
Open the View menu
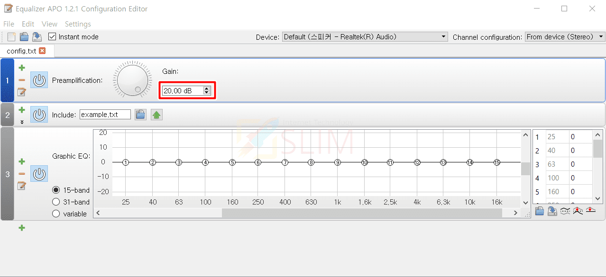click(x=49, y=24)
